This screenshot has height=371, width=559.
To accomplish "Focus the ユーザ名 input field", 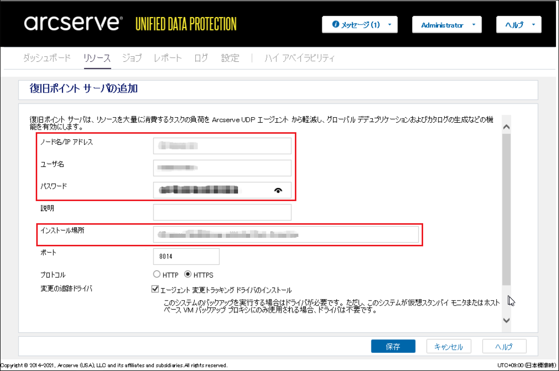I will pyautogui.click(x=222, y=168).
